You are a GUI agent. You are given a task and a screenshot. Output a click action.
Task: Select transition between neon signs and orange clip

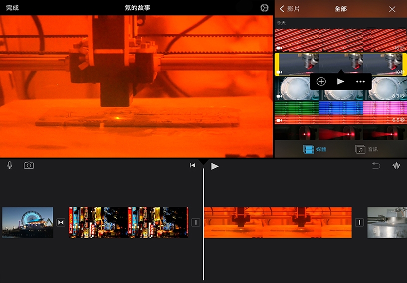196,223
